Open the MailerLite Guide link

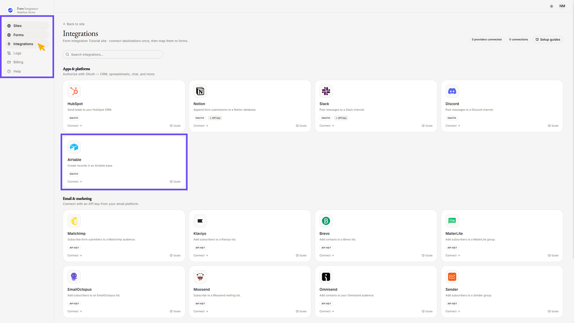553,256
